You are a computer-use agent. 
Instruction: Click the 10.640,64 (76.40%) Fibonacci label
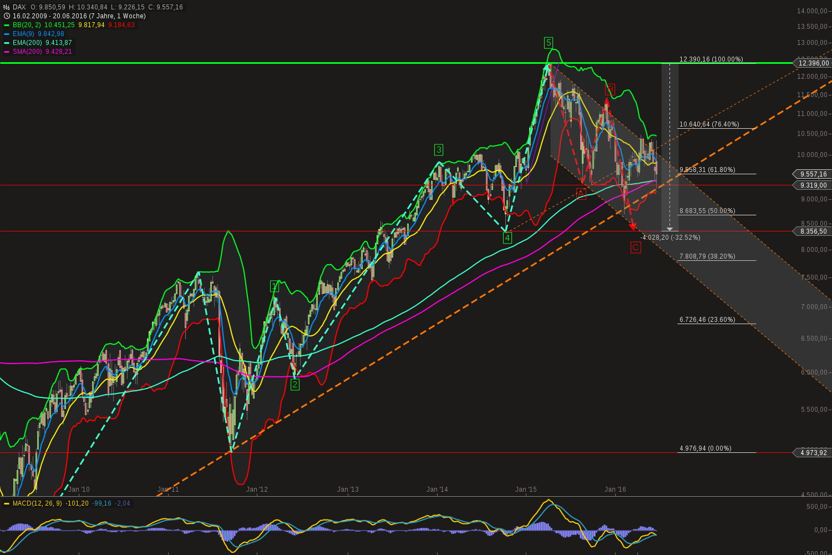pyautogui.click(x=709, y=124)
